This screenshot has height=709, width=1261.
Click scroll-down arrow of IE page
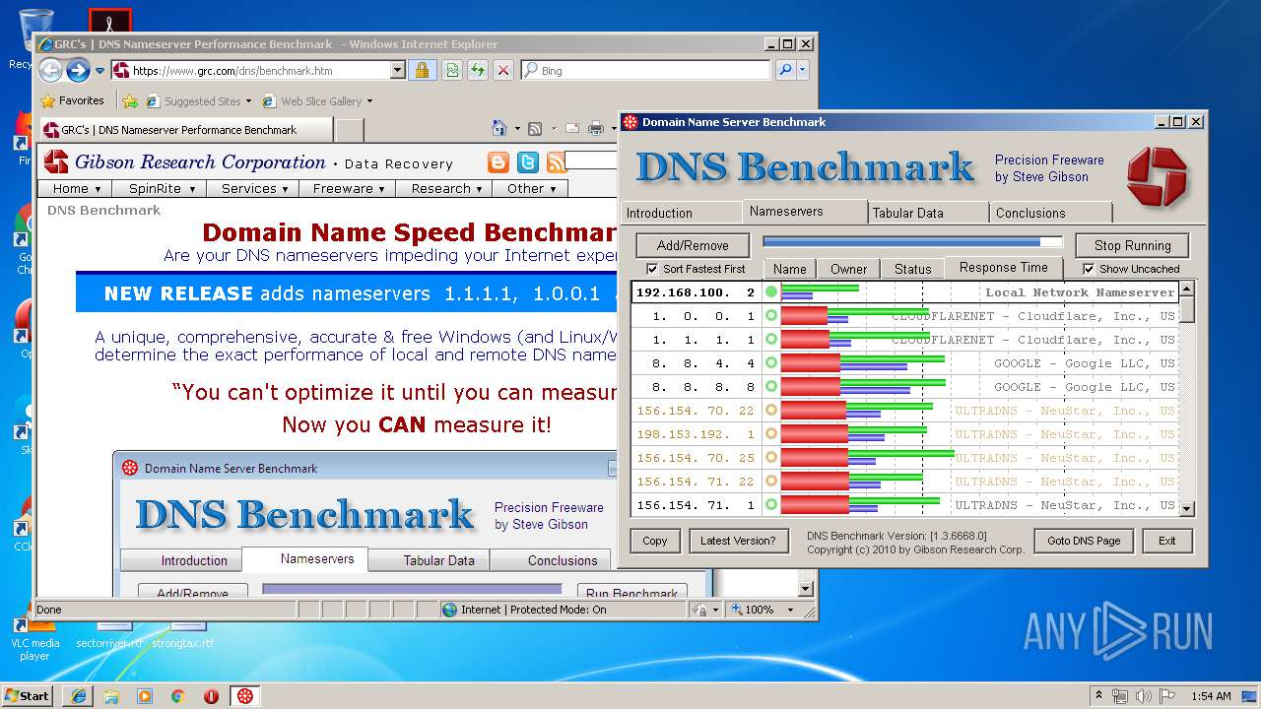pos(806,589)
